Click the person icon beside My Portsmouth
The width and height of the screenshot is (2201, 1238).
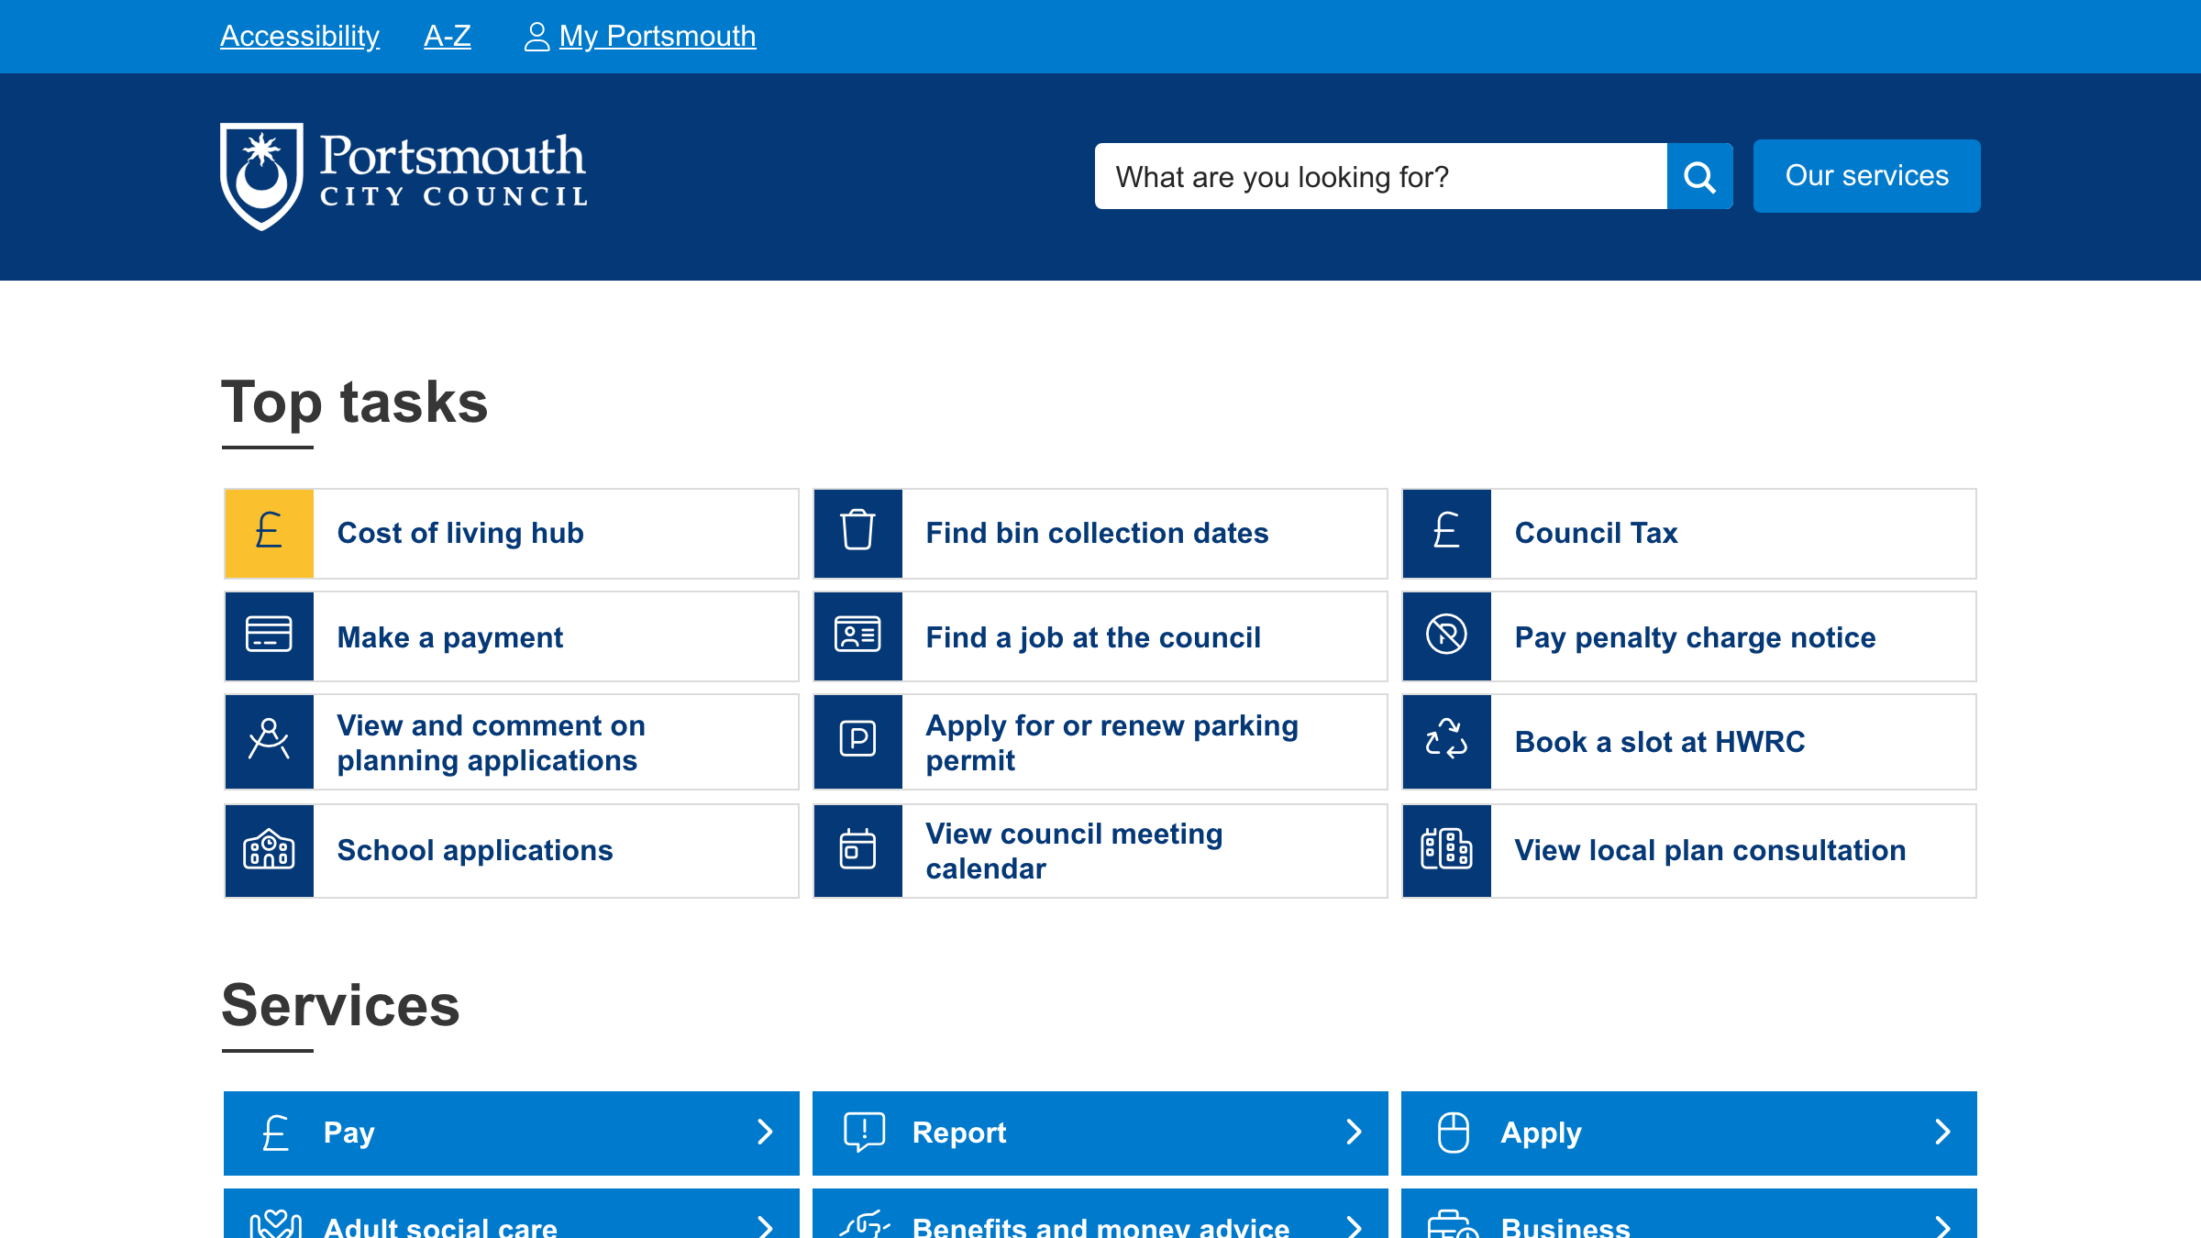point(536,36)
